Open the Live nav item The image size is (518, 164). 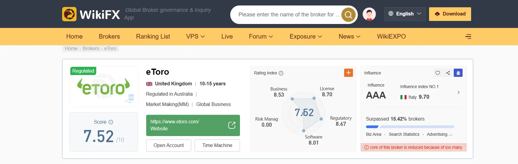tap(227, 36)
